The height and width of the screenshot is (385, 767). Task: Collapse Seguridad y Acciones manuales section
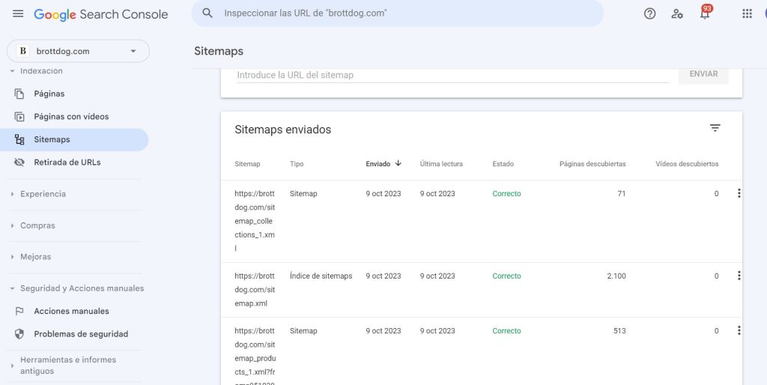pos(77,288)
